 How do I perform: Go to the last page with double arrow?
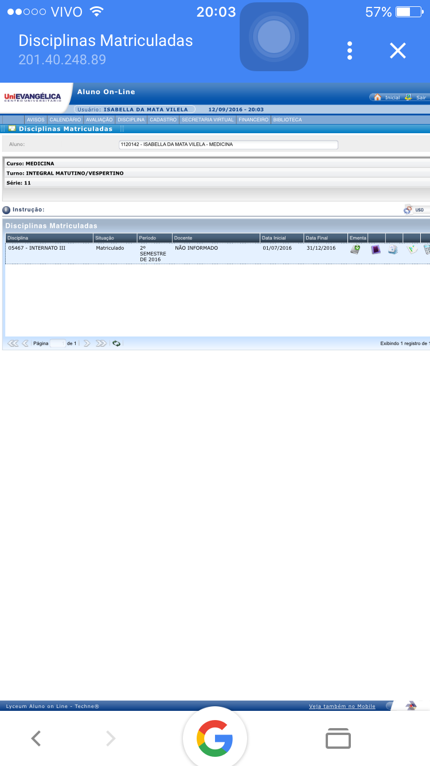coord(101,343)
